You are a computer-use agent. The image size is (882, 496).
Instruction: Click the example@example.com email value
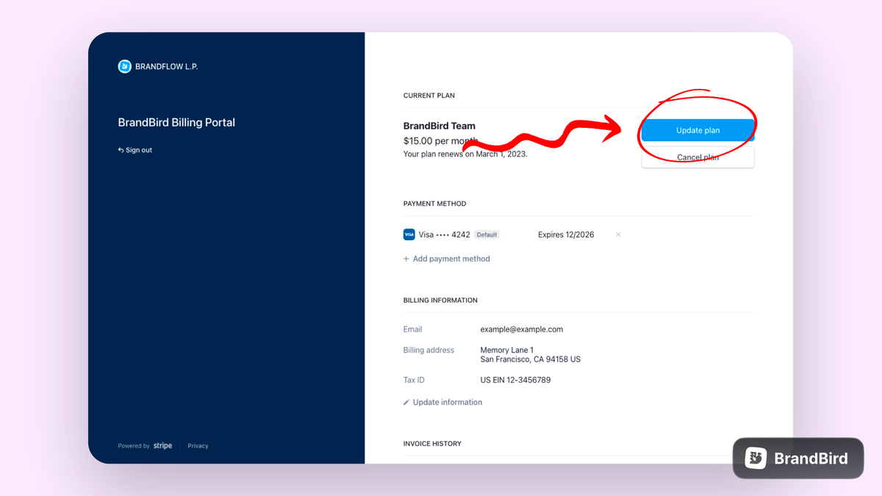pyautogui.click(x=522, y=329)
